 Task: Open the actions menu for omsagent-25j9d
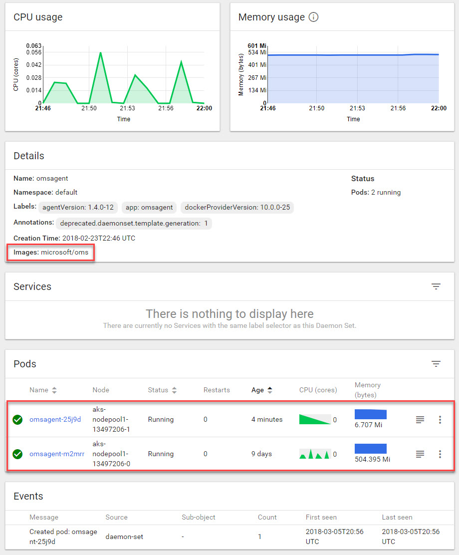(x=440, y=419)
